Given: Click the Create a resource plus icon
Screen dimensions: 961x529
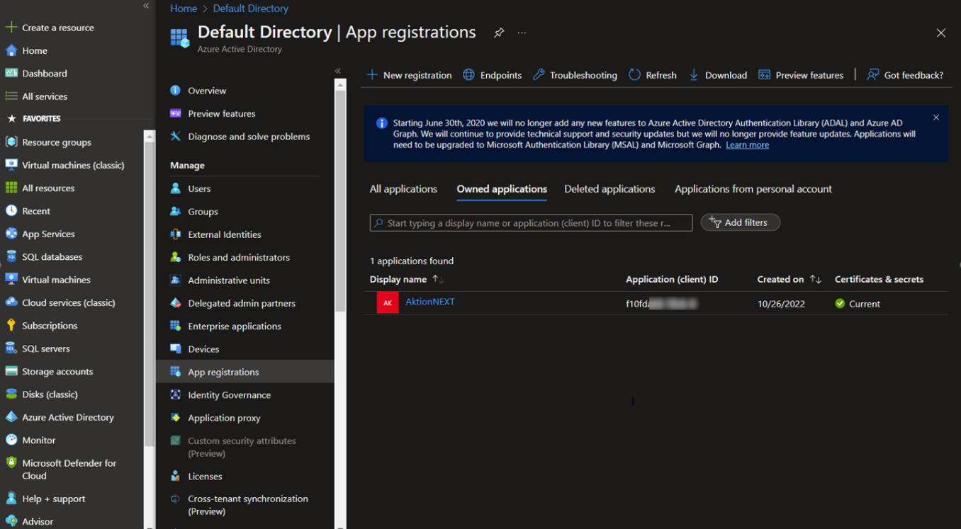Looking at the screenshot, I should click(x=11, y=28).
